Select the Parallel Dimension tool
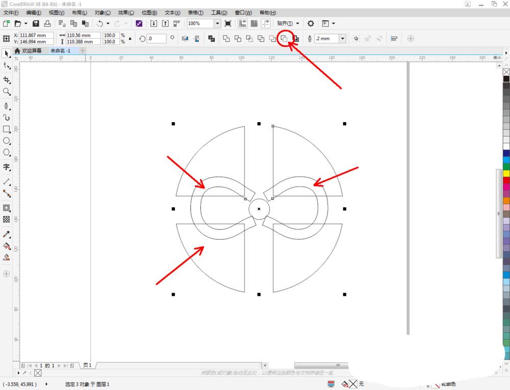The width and height of the screenshot is (510, 390). (x=6, y=182)
